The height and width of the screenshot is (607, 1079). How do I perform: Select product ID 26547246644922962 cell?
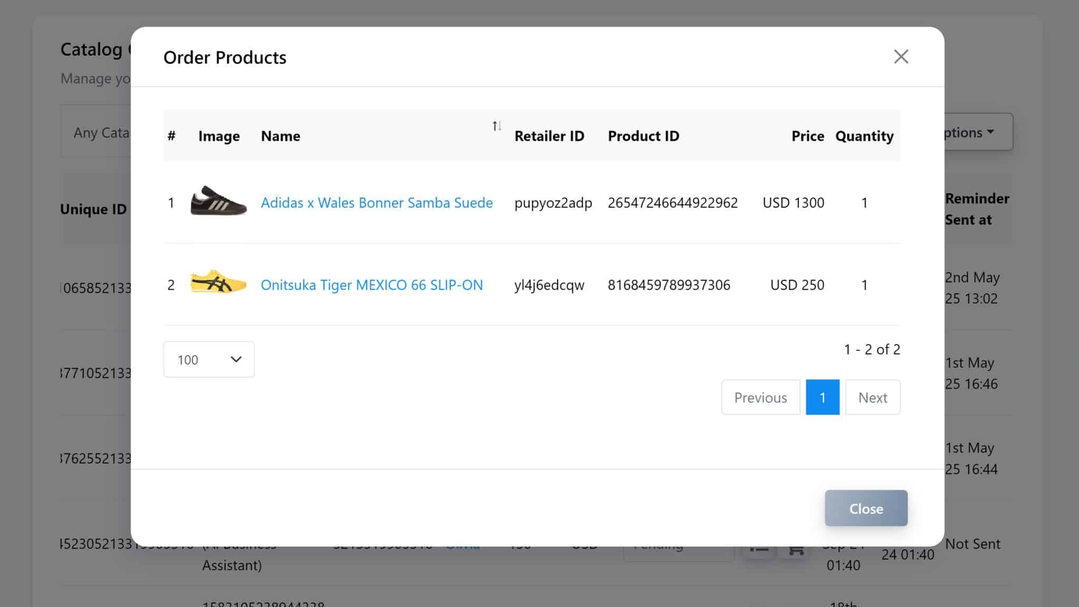tap(672, 203)
